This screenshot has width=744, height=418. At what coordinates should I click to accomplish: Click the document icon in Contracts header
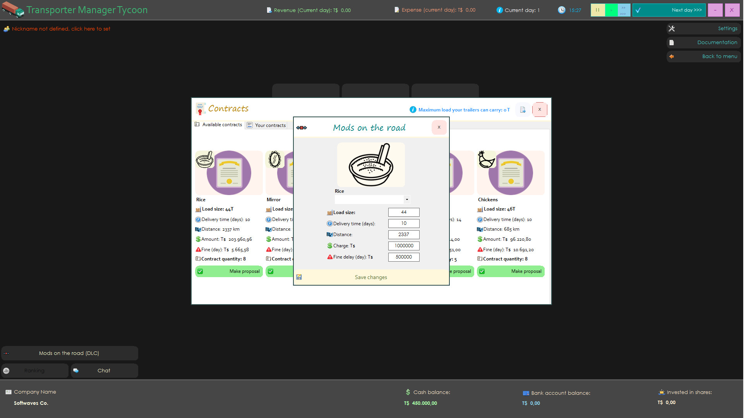point(523,110)
